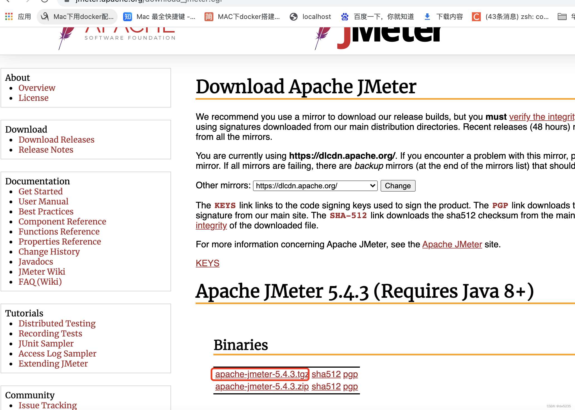Download apache-jmeter-5.4.3.tgz

[262, 374]
